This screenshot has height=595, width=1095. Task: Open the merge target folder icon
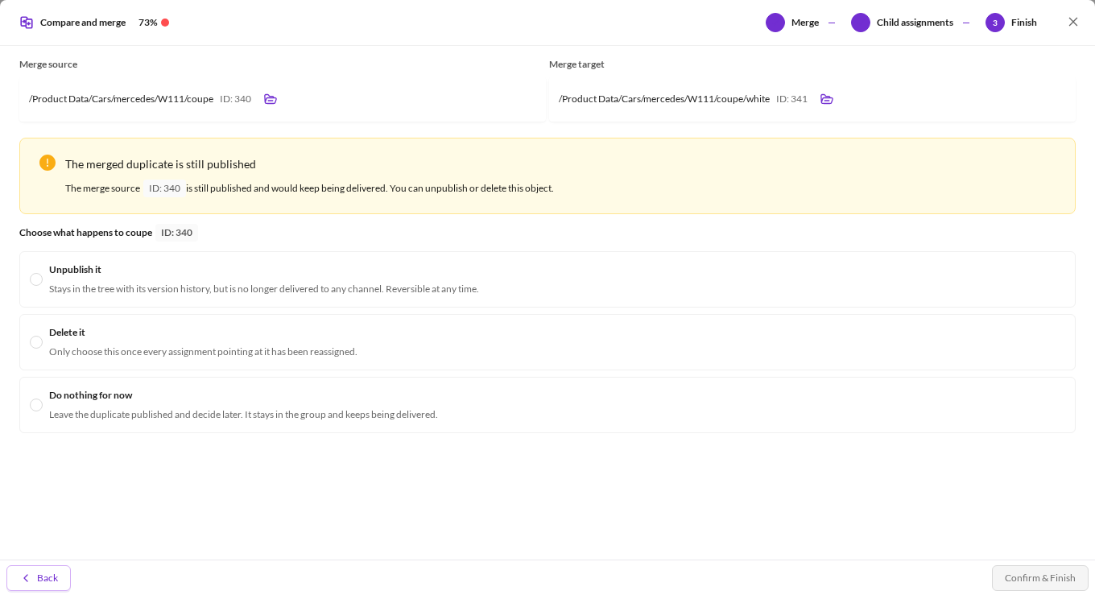point(827,99)
